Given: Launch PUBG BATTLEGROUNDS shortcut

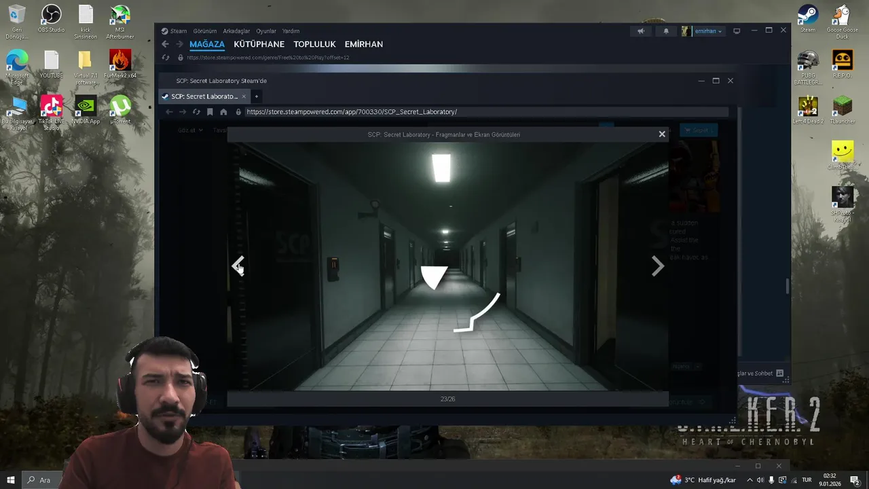Looking at the screenshot, I should (x=808, y=67).
